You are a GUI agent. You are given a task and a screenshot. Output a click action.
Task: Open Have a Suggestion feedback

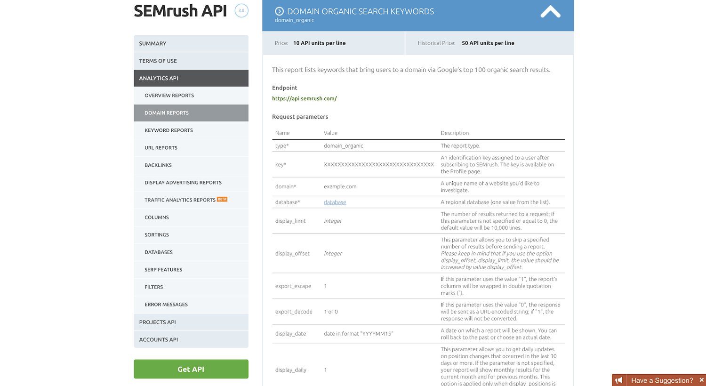click(661, 380)
